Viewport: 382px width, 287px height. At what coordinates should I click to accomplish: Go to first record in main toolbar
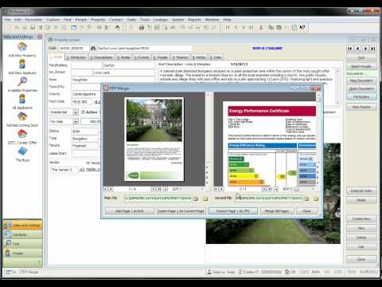[228, 27]
